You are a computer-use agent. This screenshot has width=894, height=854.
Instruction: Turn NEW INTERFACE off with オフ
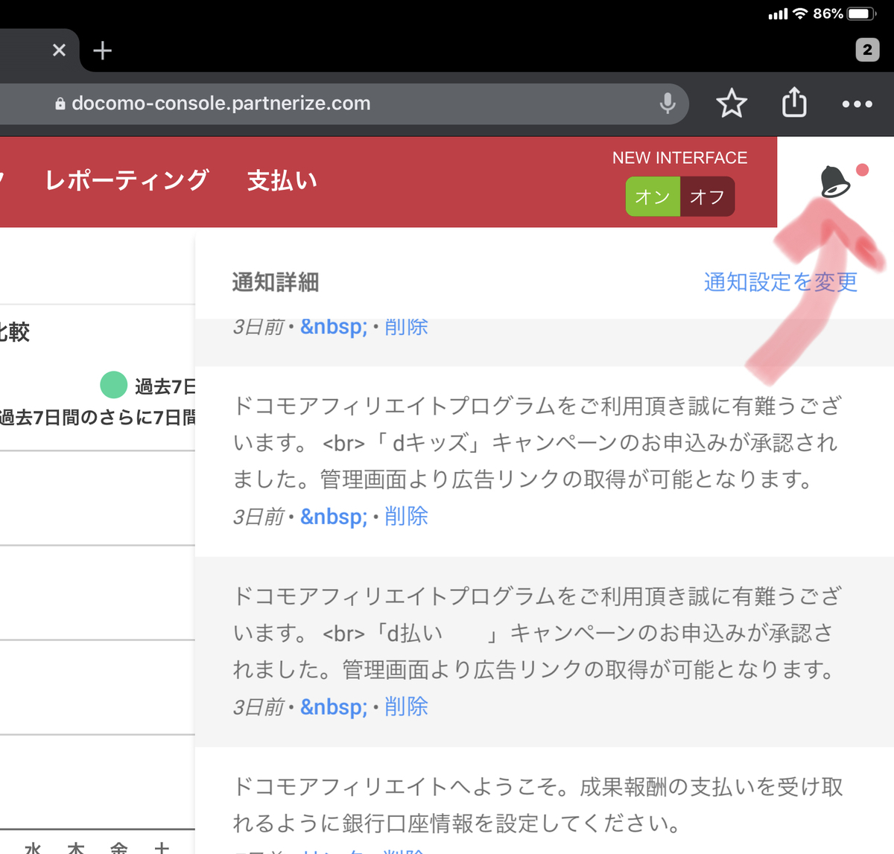click(707, 197)
